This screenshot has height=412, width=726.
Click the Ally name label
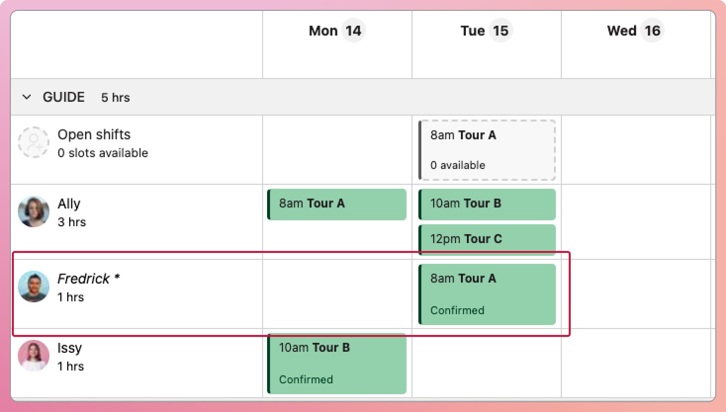[69, 204]
